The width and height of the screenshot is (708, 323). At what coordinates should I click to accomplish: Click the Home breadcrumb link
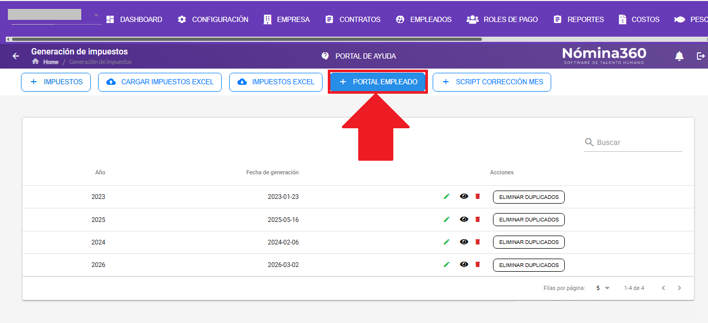click(51, 62)
